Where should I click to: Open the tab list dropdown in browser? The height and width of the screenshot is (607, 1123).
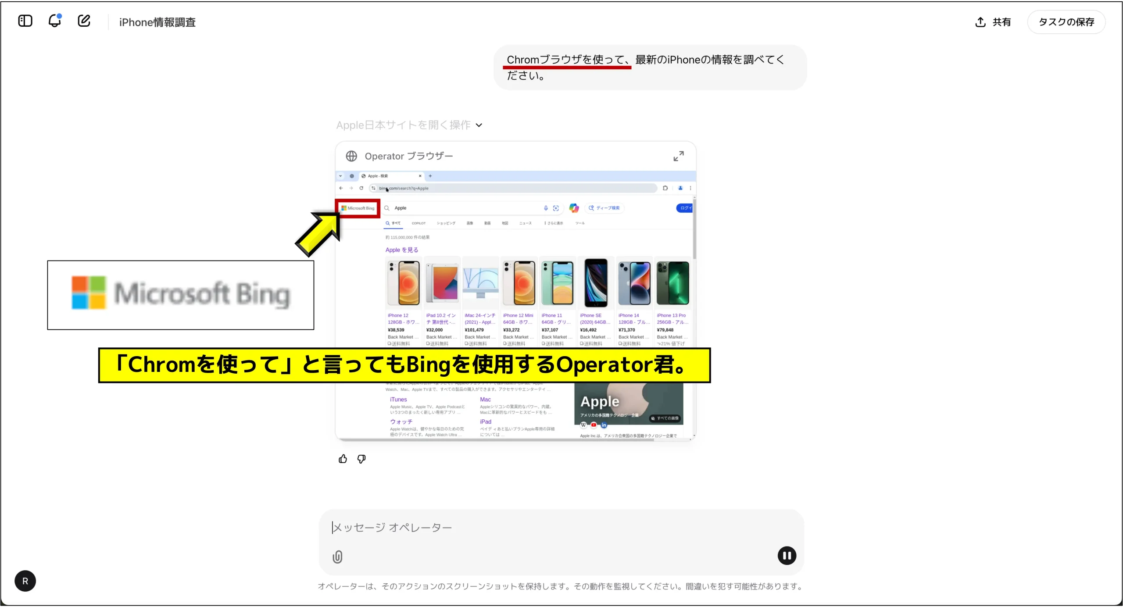click(x=340, y=176)
